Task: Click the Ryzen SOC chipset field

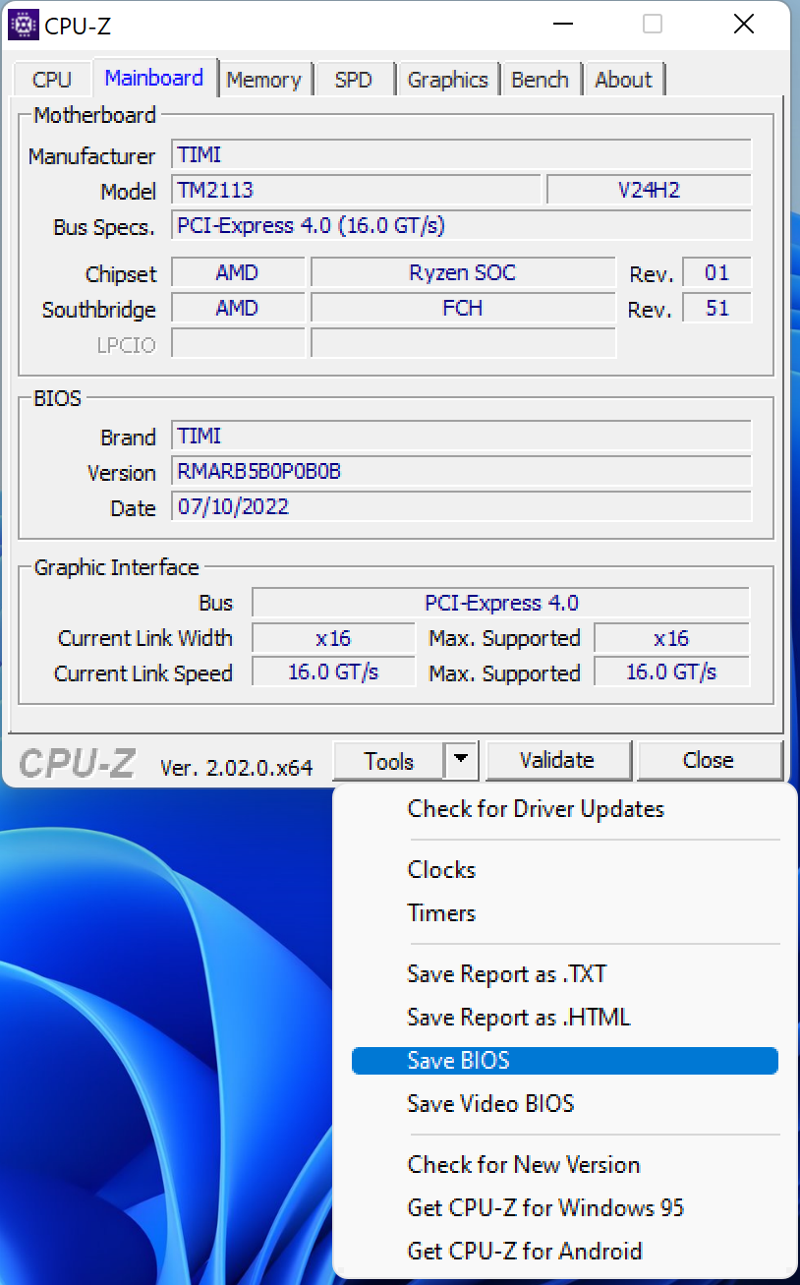Action: pyautogui.click(x=463, y=273)
